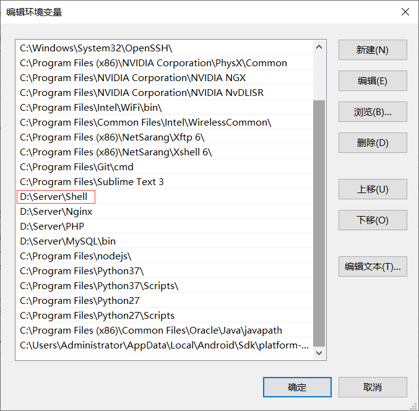The height and width of the screenshot is (411, 419).
Task: Select the Sublime Text 3 path entry
Action: click(164, 182)
